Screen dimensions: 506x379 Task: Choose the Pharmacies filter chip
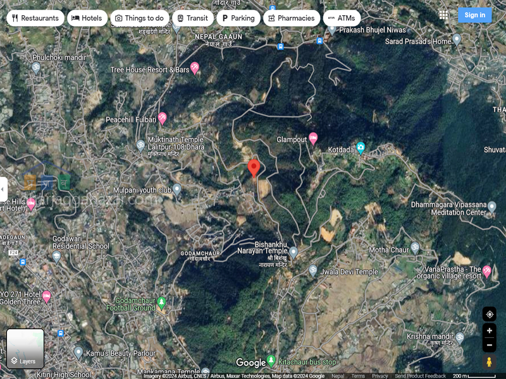(291, 18)
